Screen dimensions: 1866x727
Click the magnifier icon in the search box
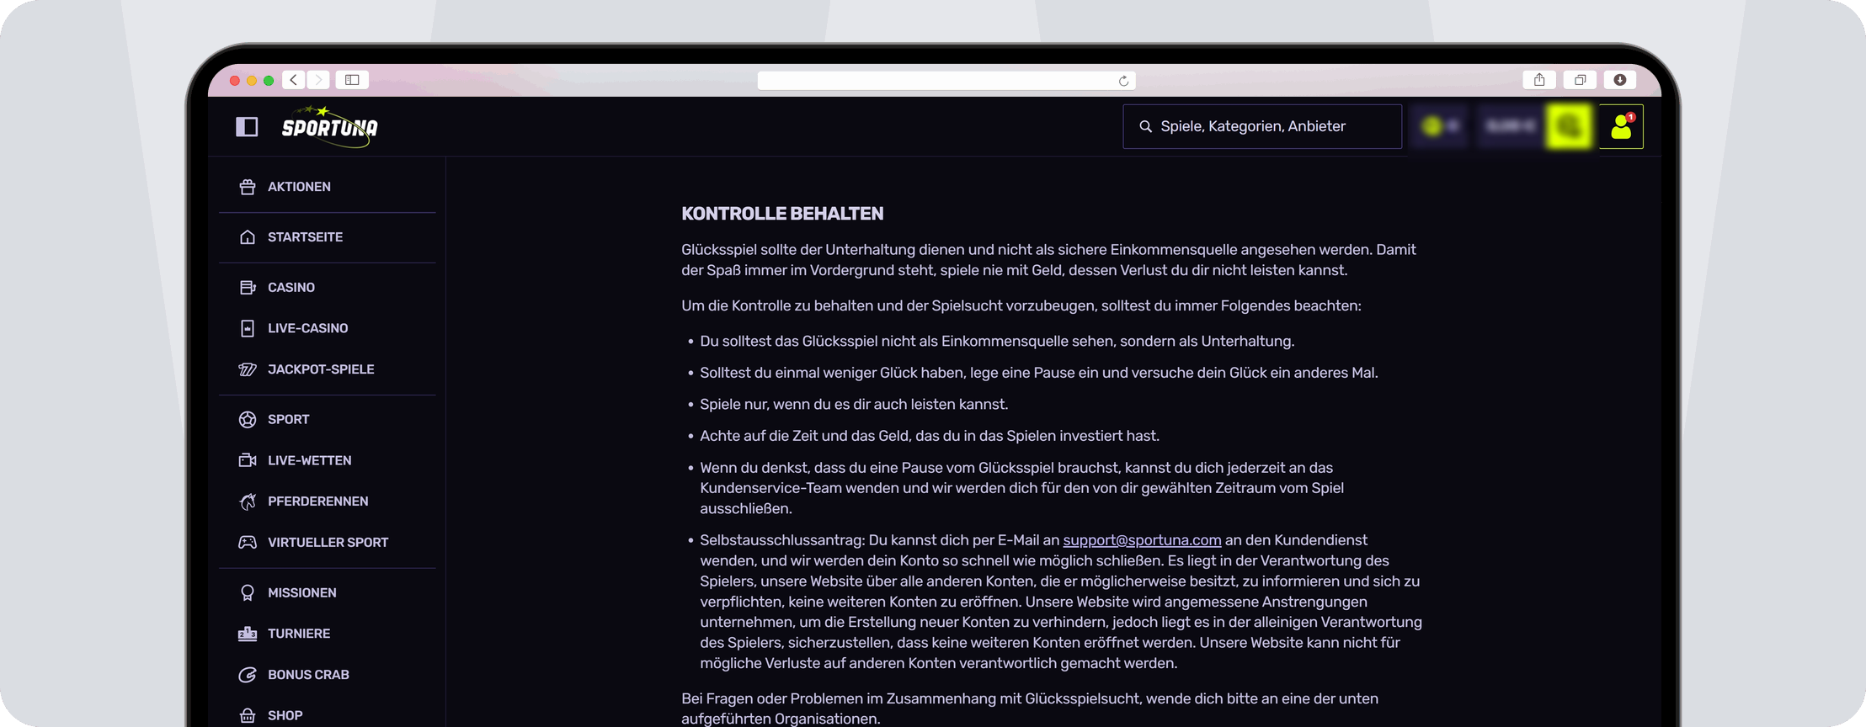click(1145, 126)
